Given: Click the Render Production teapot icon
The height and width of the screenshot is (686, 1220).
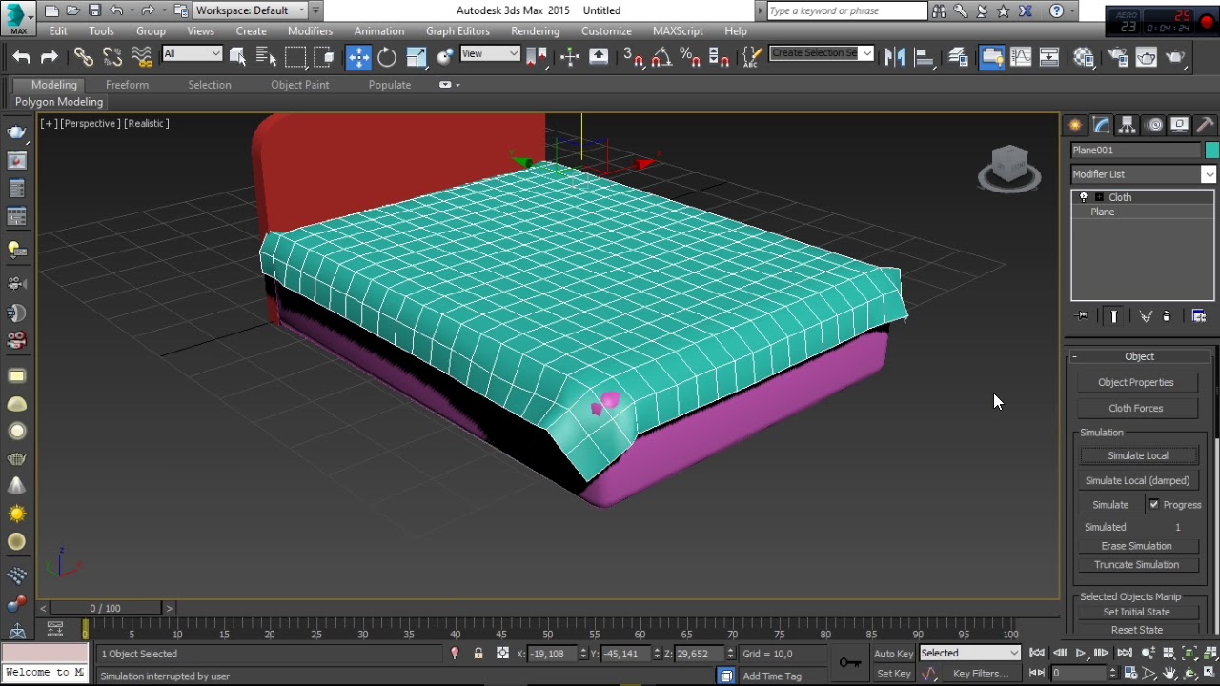Looking at the screenshot, I should click(x=1176, y=57).
